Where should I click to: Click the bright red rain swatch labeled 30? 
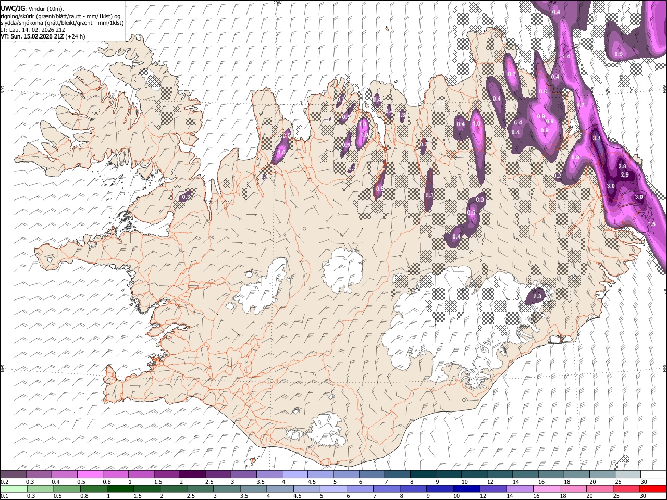click(652, 489)
